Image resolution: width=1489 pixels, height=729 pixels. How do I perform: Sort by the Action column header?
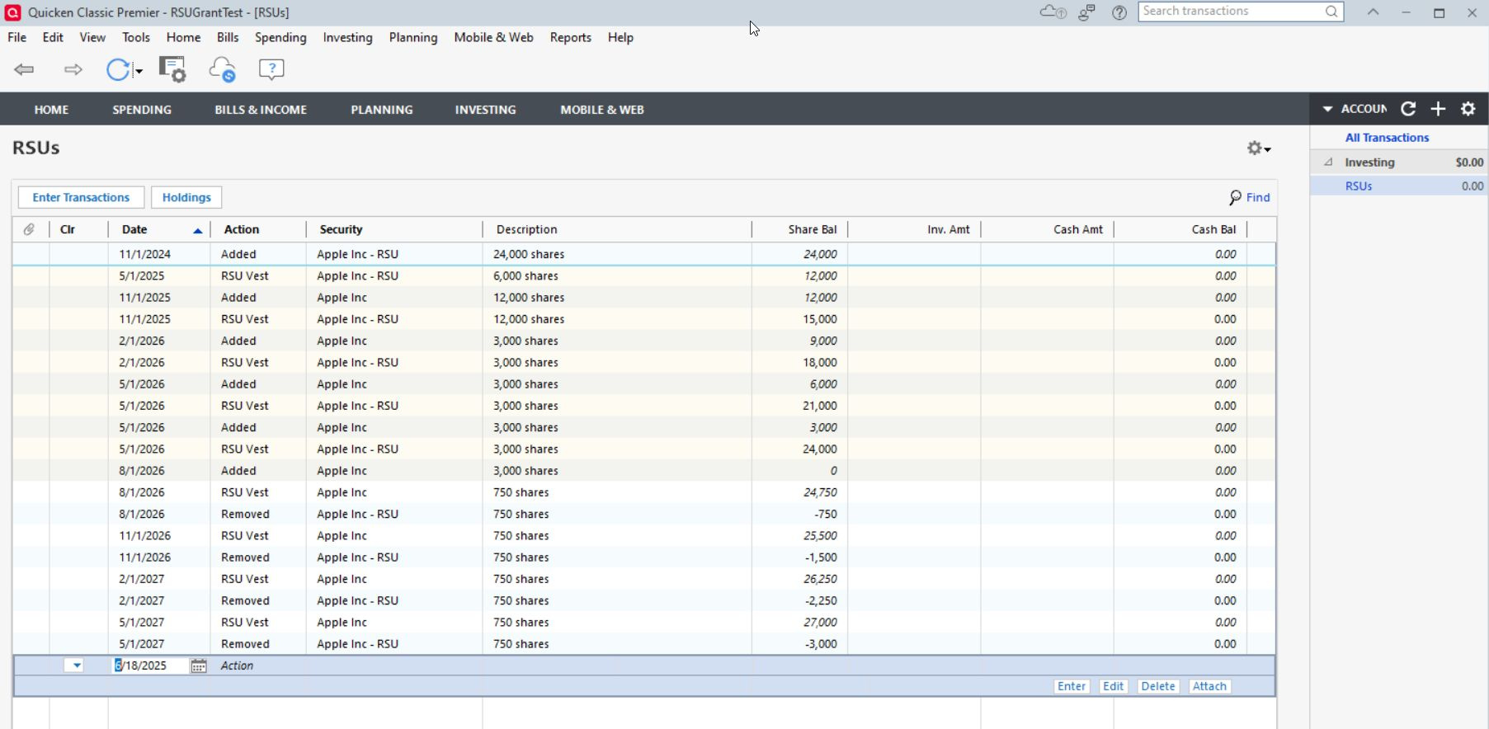point(258,230)
